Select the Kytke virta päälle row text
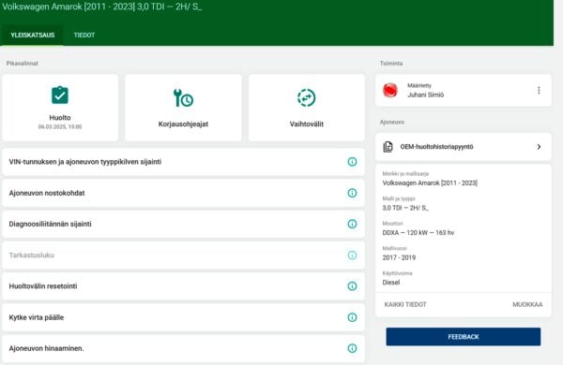The image size is (563, 365). click(x=37, y=317)
